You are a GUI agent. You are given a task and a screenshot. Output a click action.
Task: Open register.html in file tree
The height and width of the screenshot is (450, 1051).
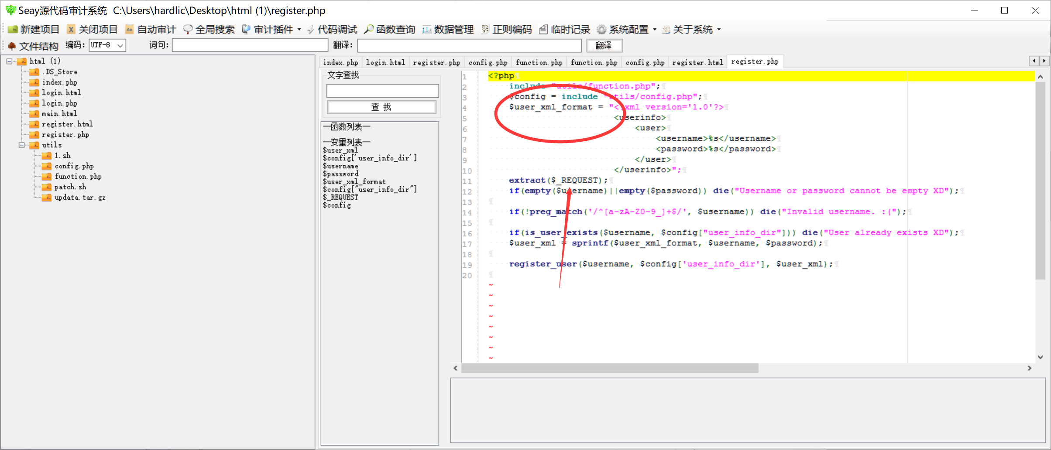point(67,124)
